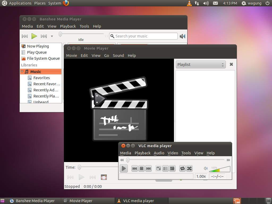Click Movie Player play button
This screenshot has height=204, width=272.
tap(81, 177)
